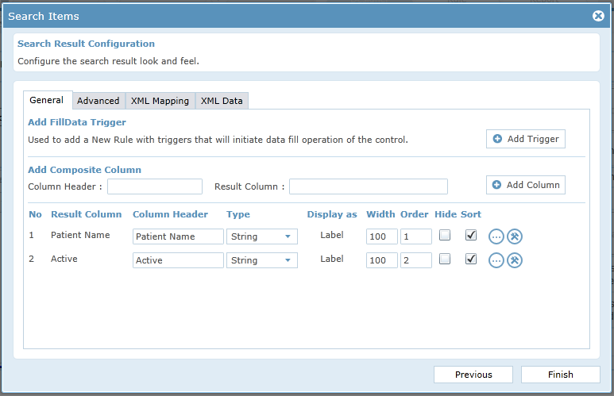The image size is (614, 396).
Task: Open more options for Active row
Action: click(496, 260)
